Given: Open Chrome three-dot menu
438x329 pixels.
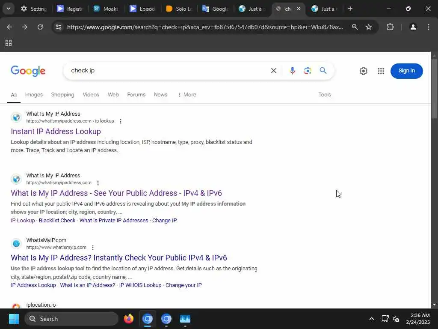Looking at the screenshot, I should [429, 27].
